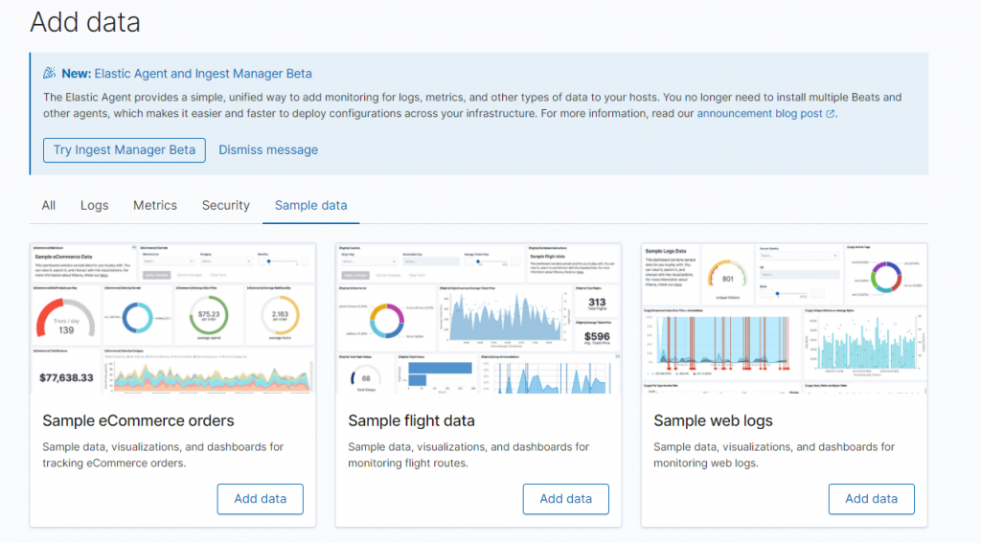981x543 pixels.
Task: Select the Security tab
Action: (x=226, y=205)
